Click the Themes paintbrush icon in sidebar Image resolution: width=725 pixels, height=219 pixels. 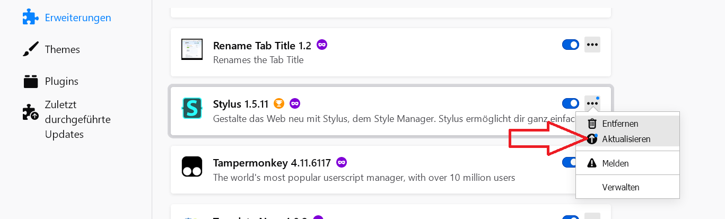(31, 49)
